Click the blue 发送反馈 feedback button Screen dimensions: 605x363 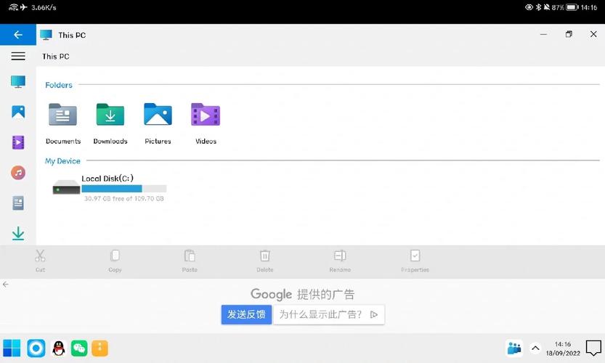point(246,314)
